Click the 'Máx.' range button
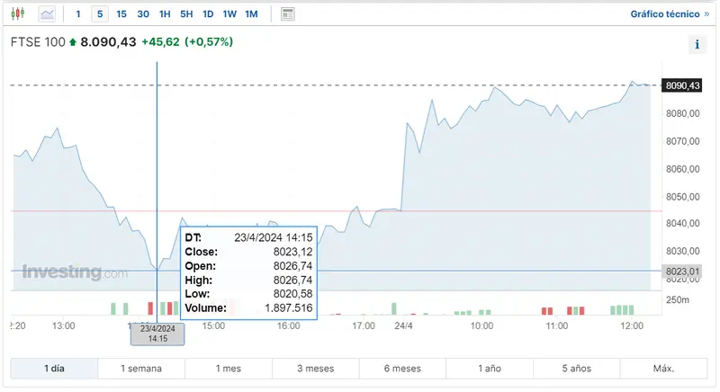Viewport: 720px width, 392px height. click(x=663, y=369)
